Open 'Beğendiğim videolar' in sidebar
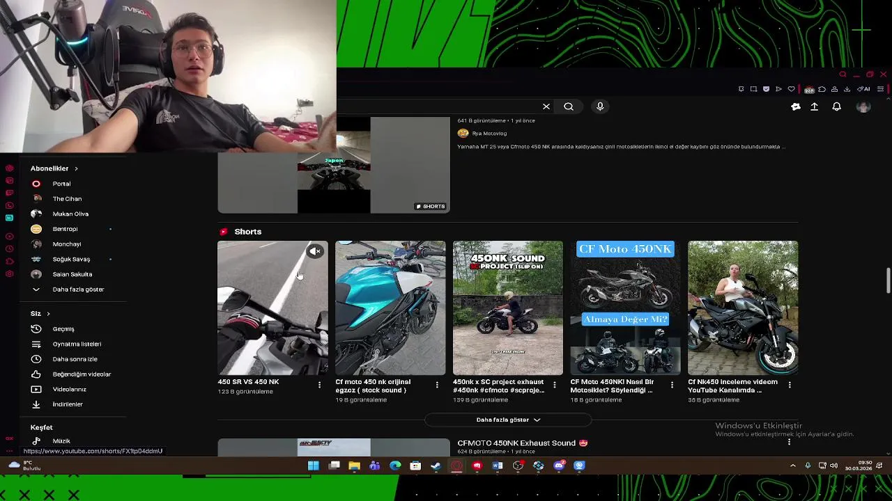Viewport: 892px width, 501px height. (x=82, y=374)
